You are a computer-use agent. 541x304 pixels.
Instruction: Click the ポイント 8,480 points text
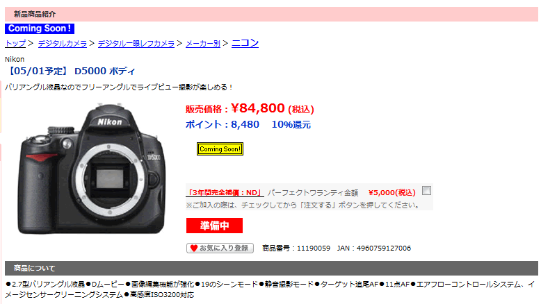(223, 125)
